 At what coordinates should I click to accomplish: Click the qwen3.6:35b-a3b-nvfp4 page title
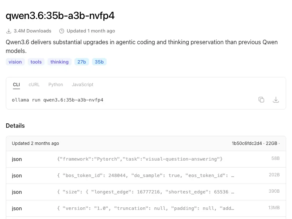60,16
